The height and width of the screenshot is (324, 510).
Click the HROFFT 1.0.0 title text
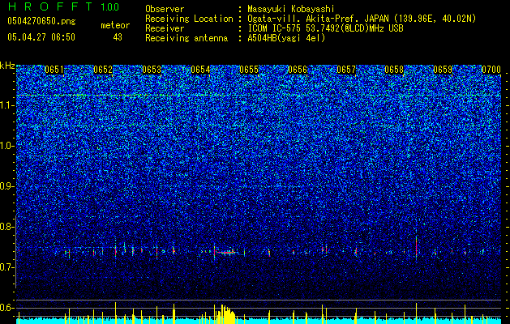63,6
